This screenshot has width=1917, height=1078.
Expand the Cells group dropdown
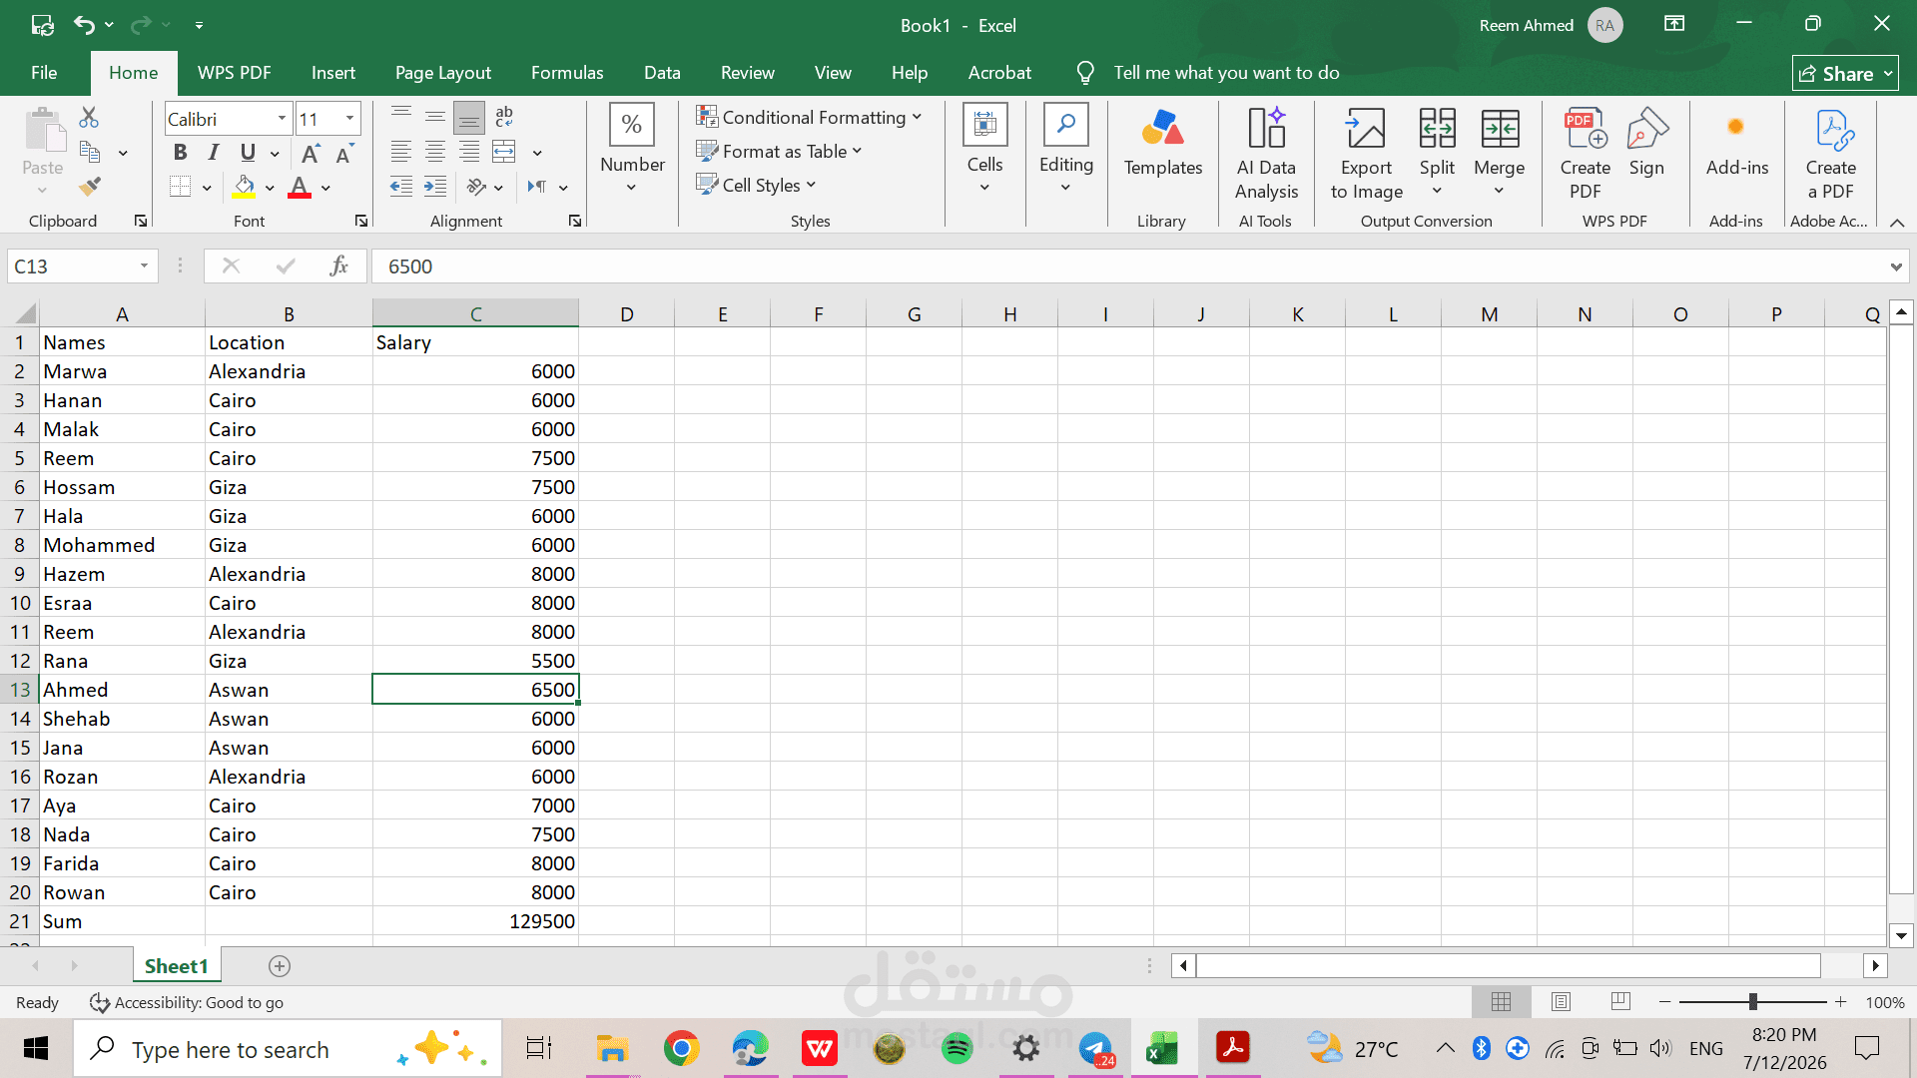984,150
